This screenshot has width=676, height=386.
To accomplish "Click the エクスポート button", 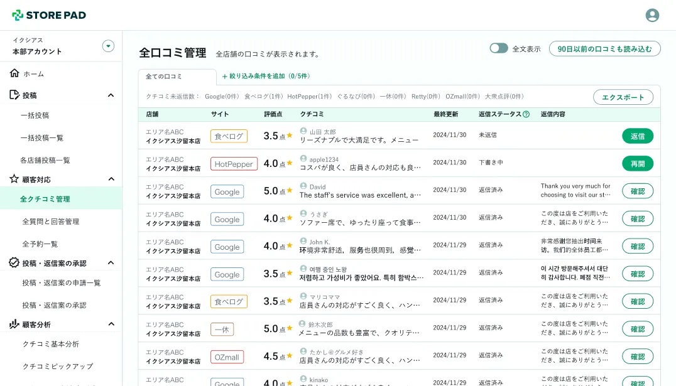I will [x=623, y=97].
